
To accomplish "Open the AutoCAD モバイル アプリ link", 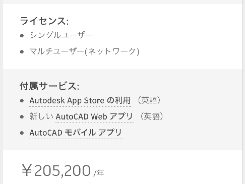I will [76, 133].
